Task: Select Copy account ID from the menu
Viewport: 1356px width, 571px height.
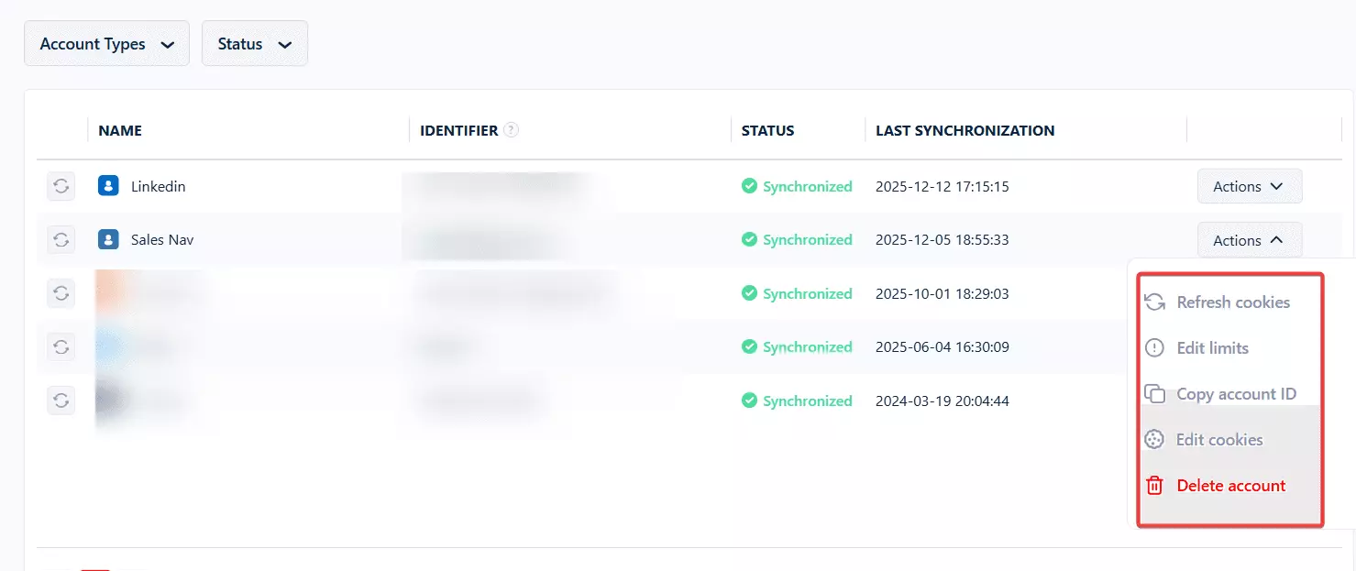Action: tap(1236, 393)
